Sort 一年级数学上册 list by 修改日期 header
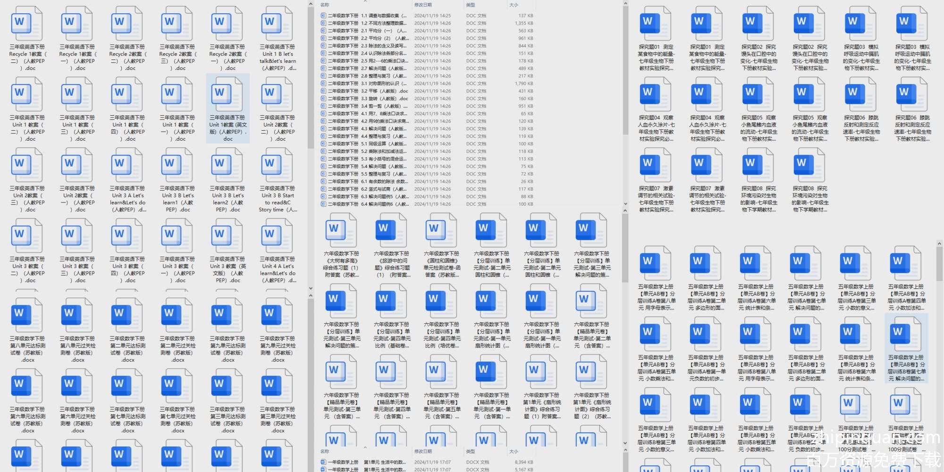Image resolution: width=944 pixels, height=472 pixels. [x=423, y=452]
